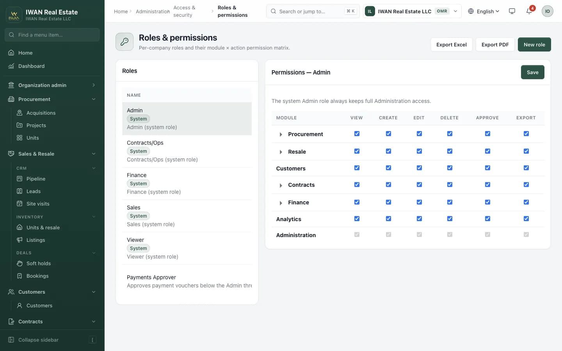This screenshot has width=562, height=351.
Task: Save the Admin permissions
Action: point(532,72)
